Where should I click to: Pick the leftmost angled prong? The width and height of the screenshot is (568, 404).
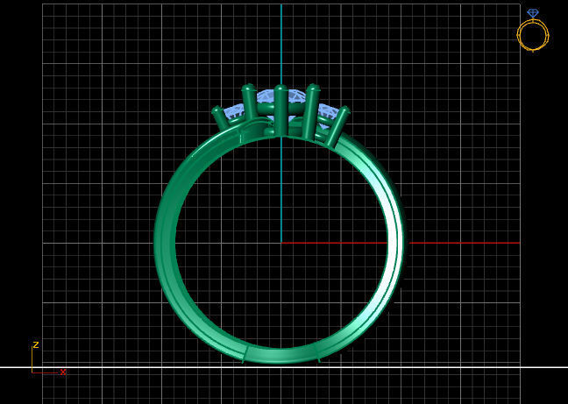[x=222, y=117]
